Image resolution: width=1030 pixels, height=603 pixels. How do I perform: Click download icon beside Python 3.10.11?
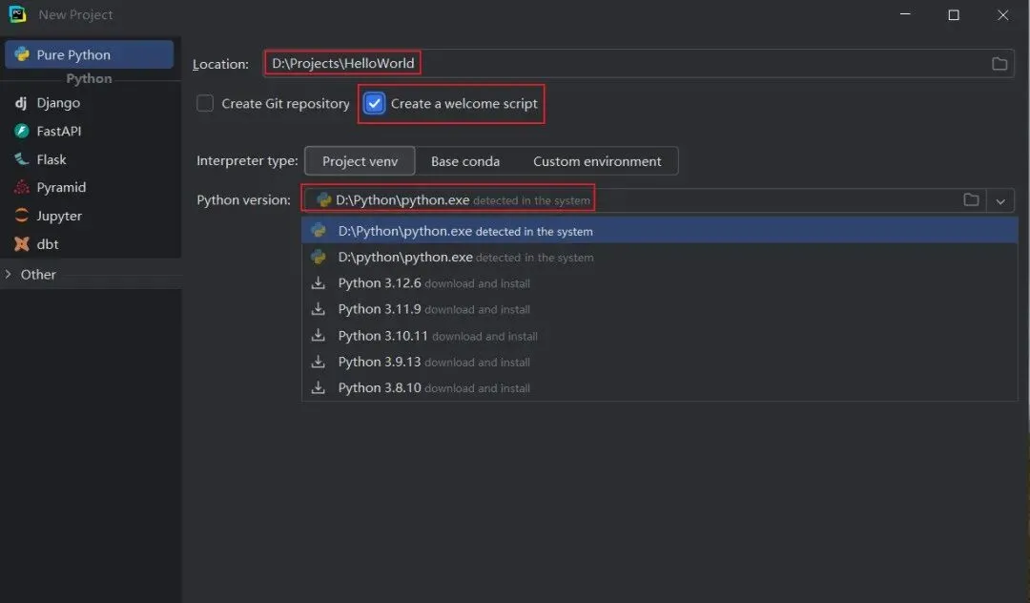pyautogui.click(x=318, y=335)
